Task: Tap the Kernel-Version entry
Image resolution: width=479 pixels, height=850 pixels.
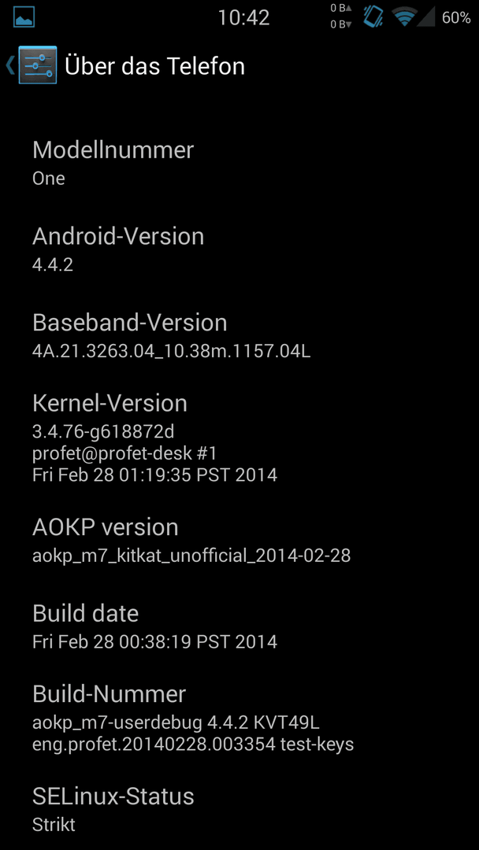Action: [x=239, y=438]
